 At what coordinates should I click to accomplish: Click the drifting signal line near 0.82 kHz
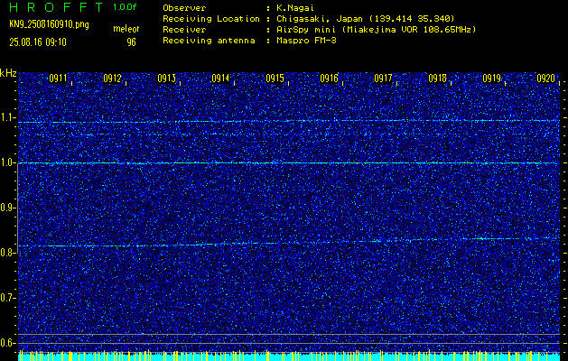click(288, 242)
